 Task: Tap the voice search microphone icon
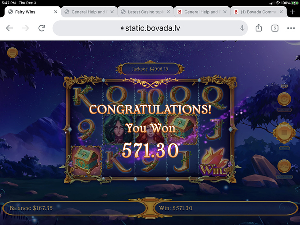click(242, 28)
